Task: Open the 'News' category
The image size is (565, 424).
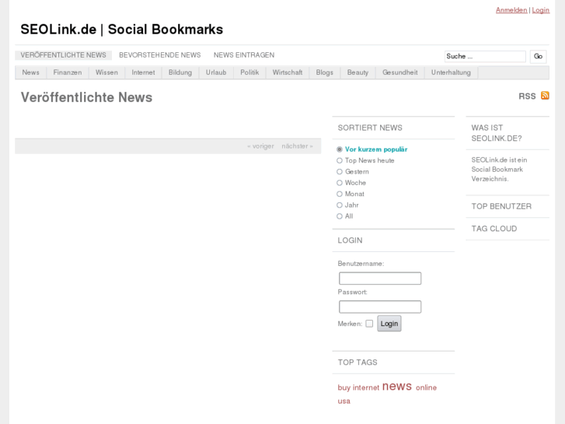Action: pos(30,72)
